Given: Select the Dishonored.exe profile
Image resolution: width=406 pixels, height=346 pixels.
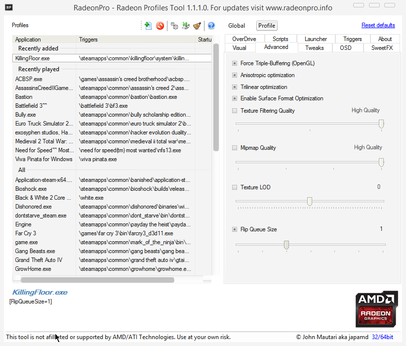Looking at the screenshot, I should tap(112, 207).
